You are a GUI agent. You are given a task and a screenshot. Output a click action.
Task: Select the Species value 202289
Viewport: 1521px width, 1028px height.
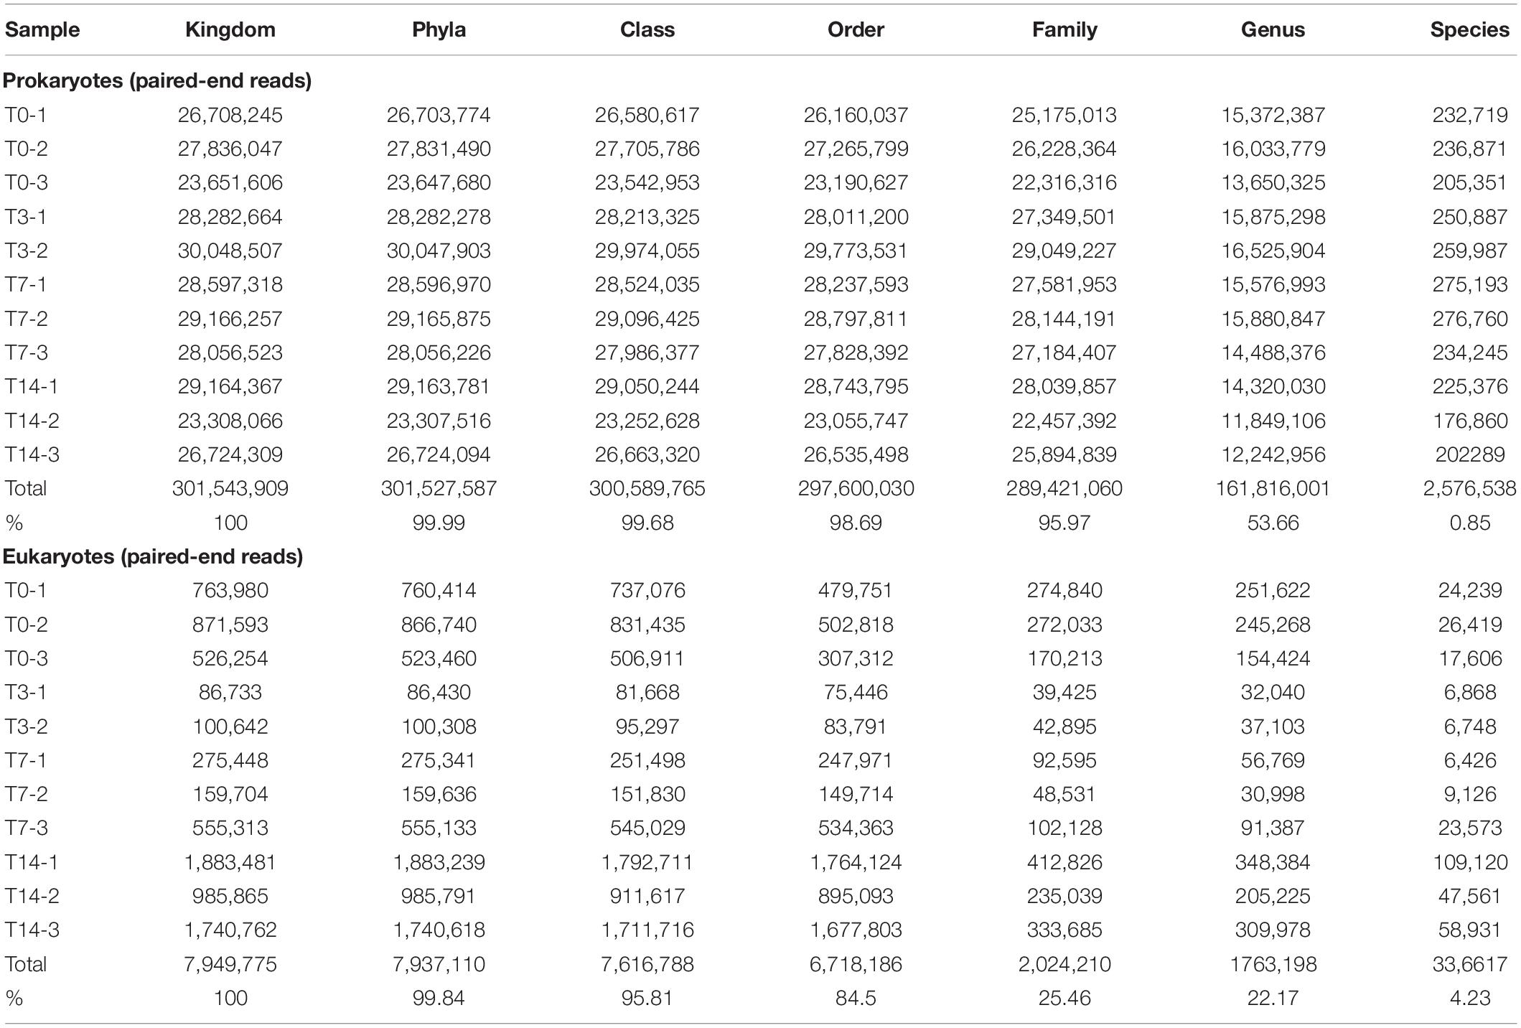click(x=1469, y=454)
